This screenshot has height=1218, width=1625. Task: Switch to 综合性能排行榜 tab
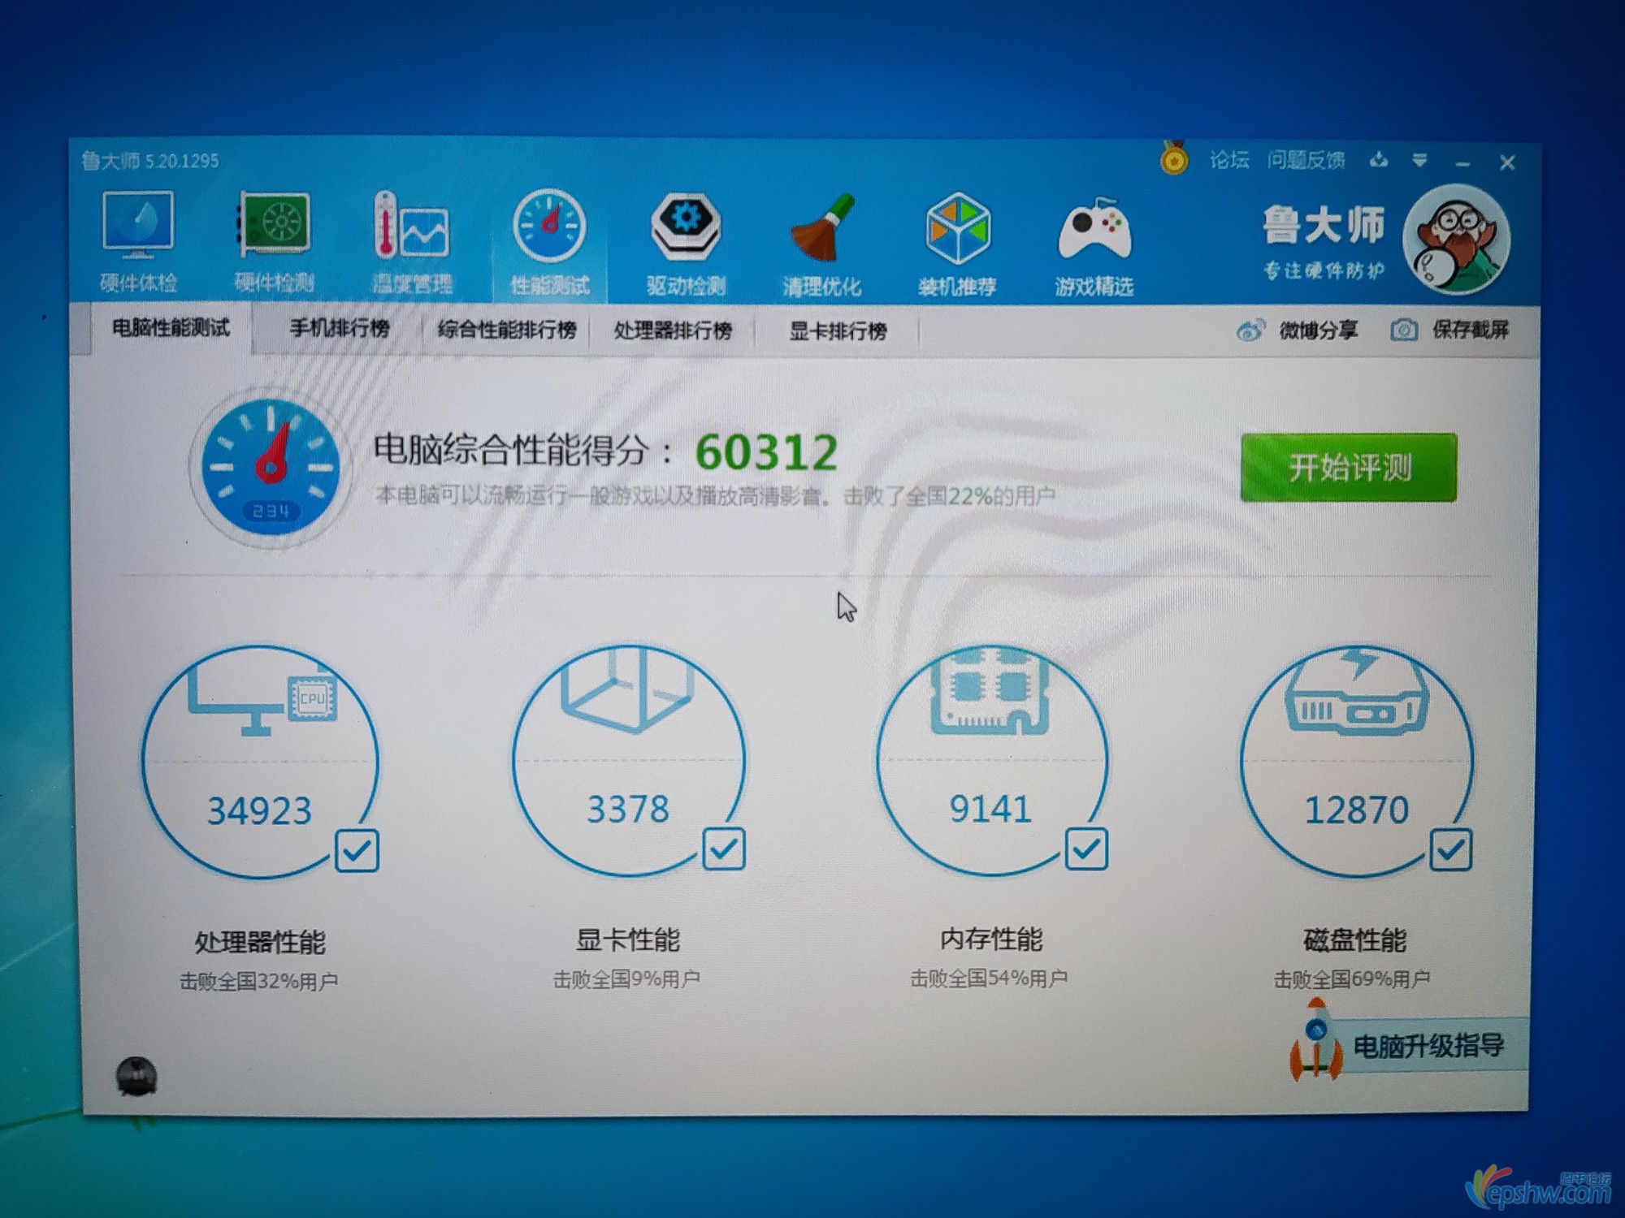click(x=507, y=330)
